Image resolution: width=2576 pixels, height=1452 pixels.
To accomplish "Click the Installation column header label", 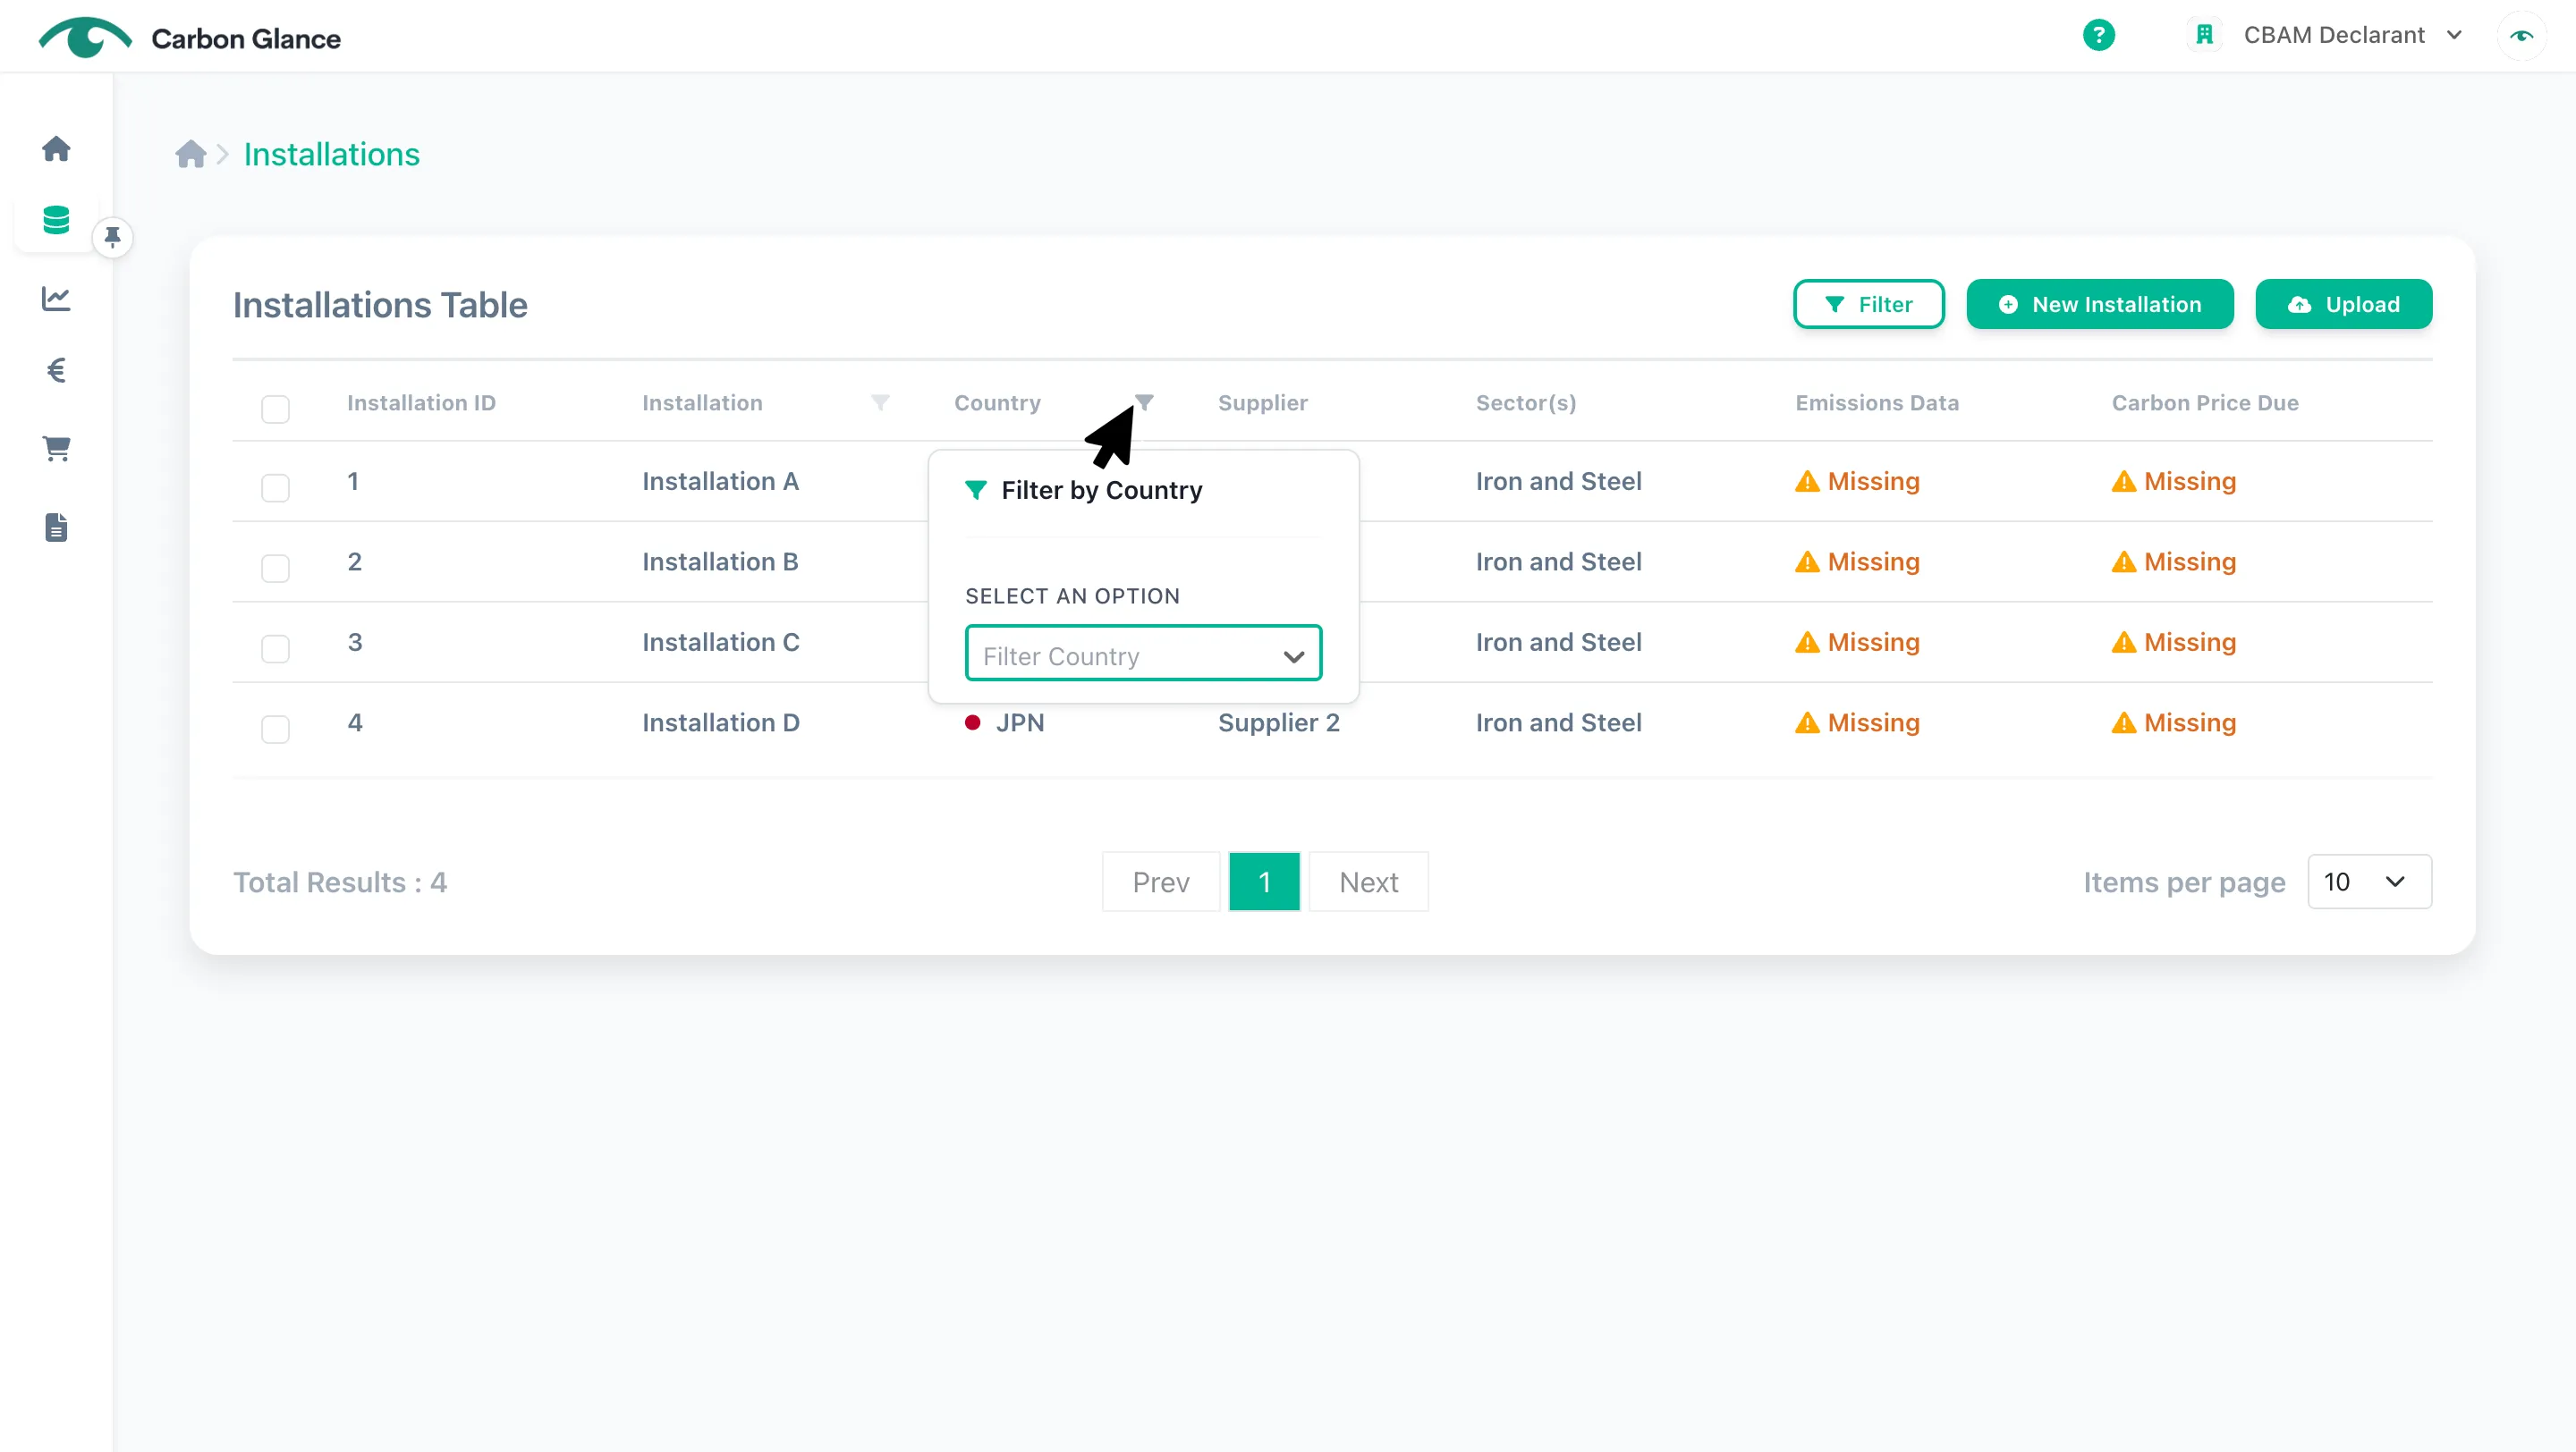I will [x=702, y=402].
